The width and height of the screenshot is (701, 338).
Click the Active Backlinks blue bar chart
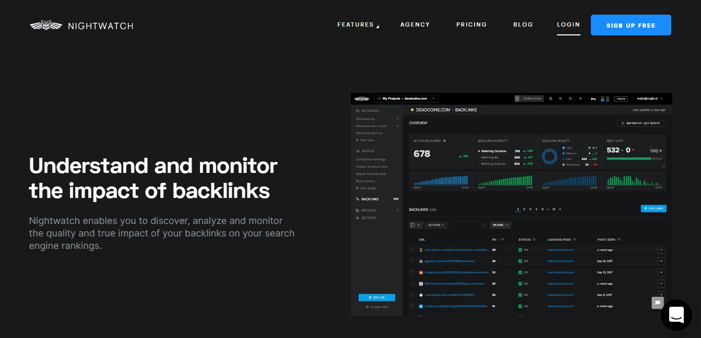coord(441,180)
